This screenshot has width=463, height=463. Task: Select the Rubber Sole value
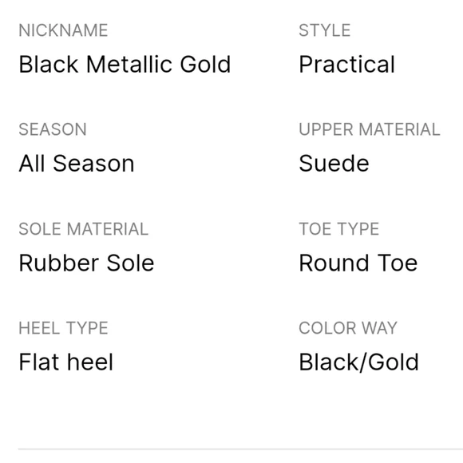point(86,263)
